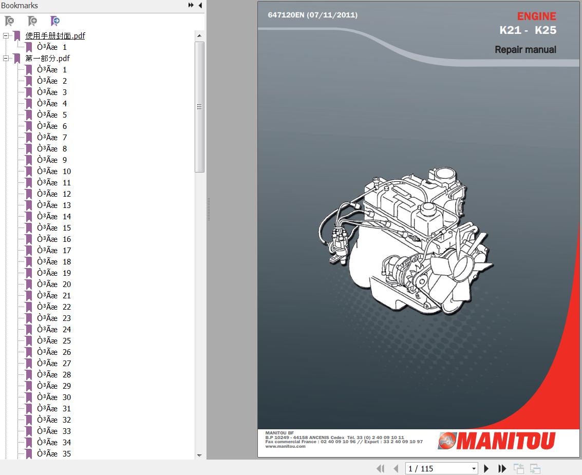Click the engine illustration on the cover

click(x=406, y=241)
